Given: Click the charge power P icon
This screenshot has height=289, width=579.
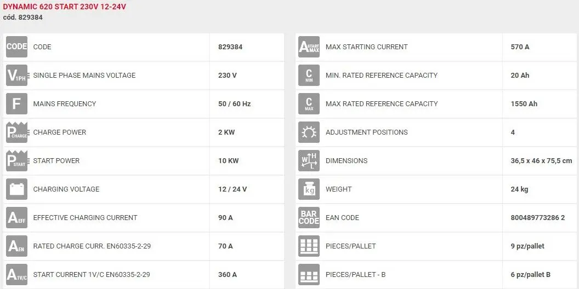Looking at the screenshot, I should (x=16, y=132).
